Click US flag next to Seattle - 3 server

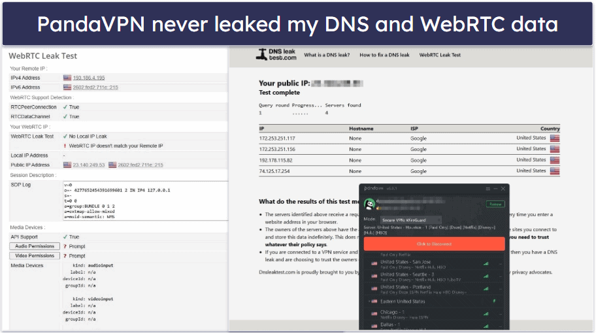click(x=374, y=276)
